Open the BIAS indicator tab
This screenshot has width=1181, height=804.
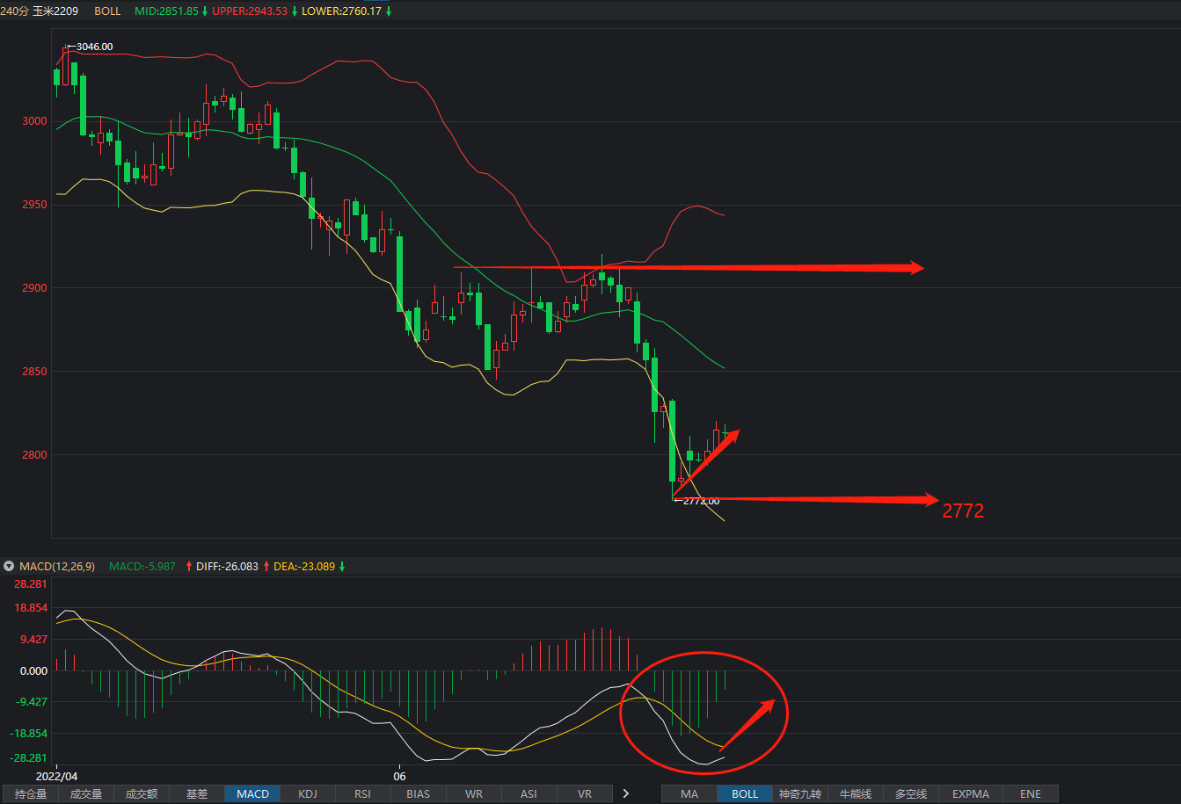click(419, 793)
